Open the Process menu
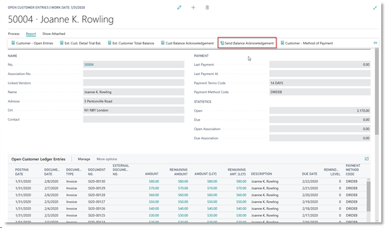This screenshot has width=385, height=228. (14, 34)
